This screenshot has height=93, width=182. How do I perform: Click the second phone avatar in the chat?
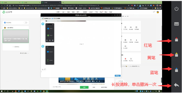[43, 46]
